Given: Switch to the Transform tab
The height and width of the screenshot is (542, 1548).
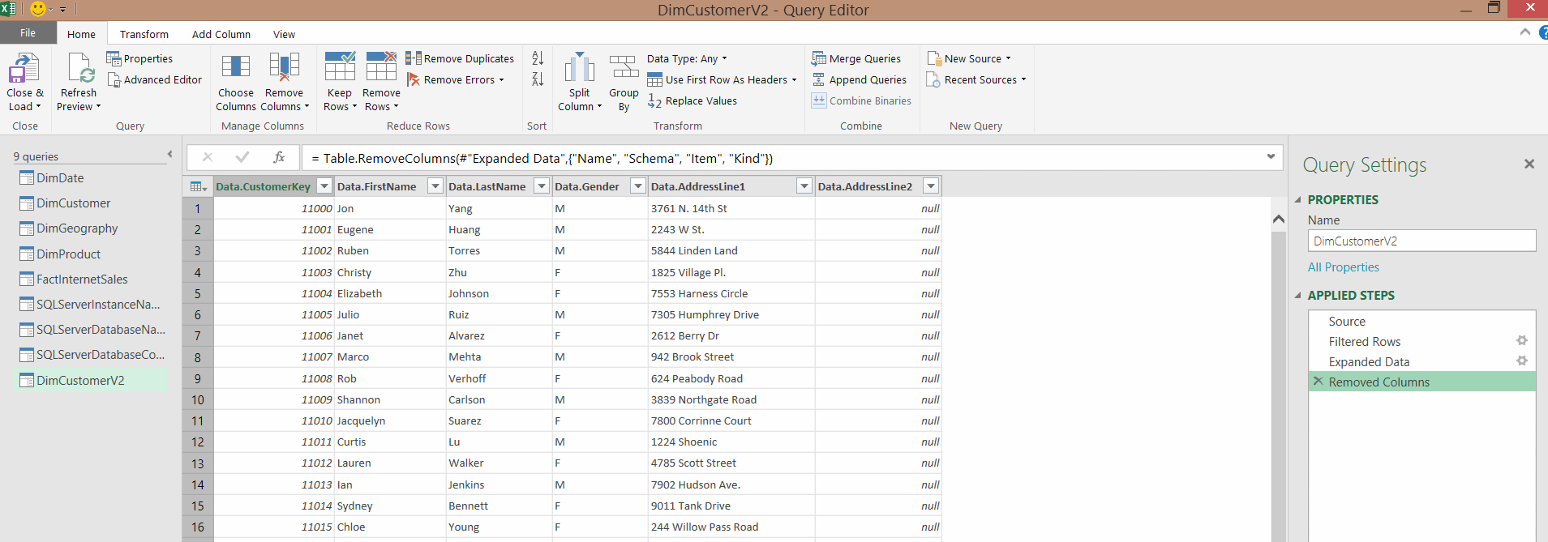Looking at the screenshot, I should [x=144, y=34].
